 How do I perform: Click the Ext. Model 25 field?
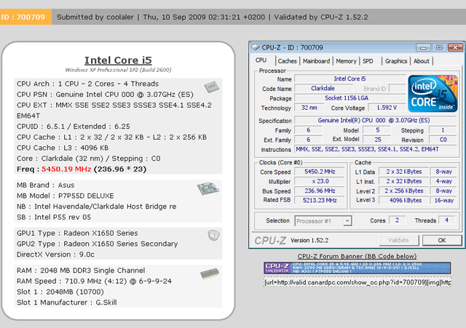pyautogui.click(x=377, y=140)
